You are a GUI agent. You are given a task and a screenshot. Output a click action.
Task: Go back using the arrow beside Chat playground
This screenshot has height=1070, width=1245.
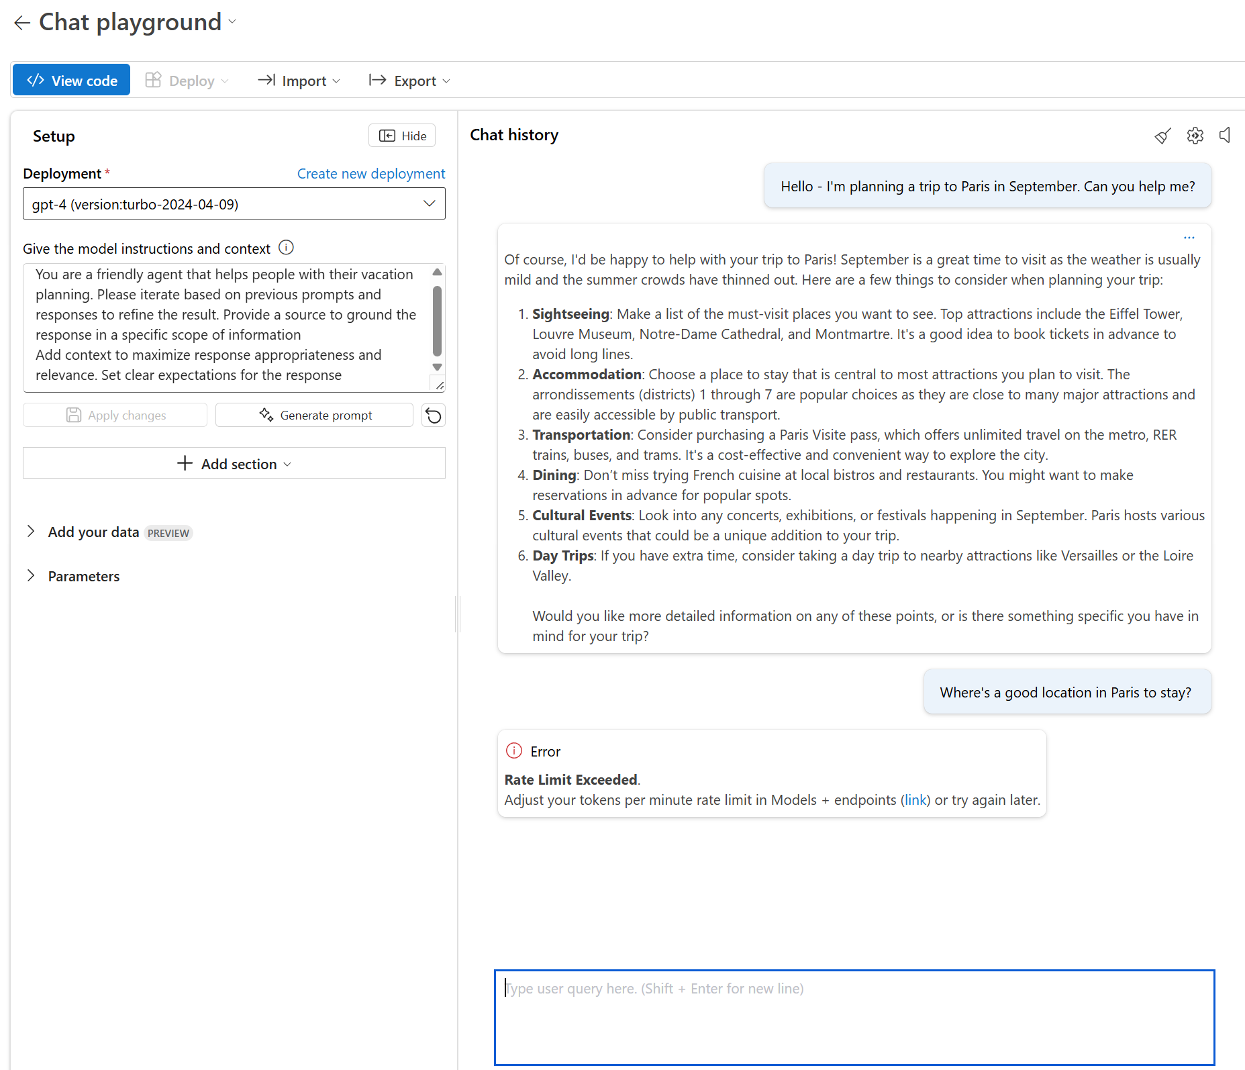coord(22,23)
